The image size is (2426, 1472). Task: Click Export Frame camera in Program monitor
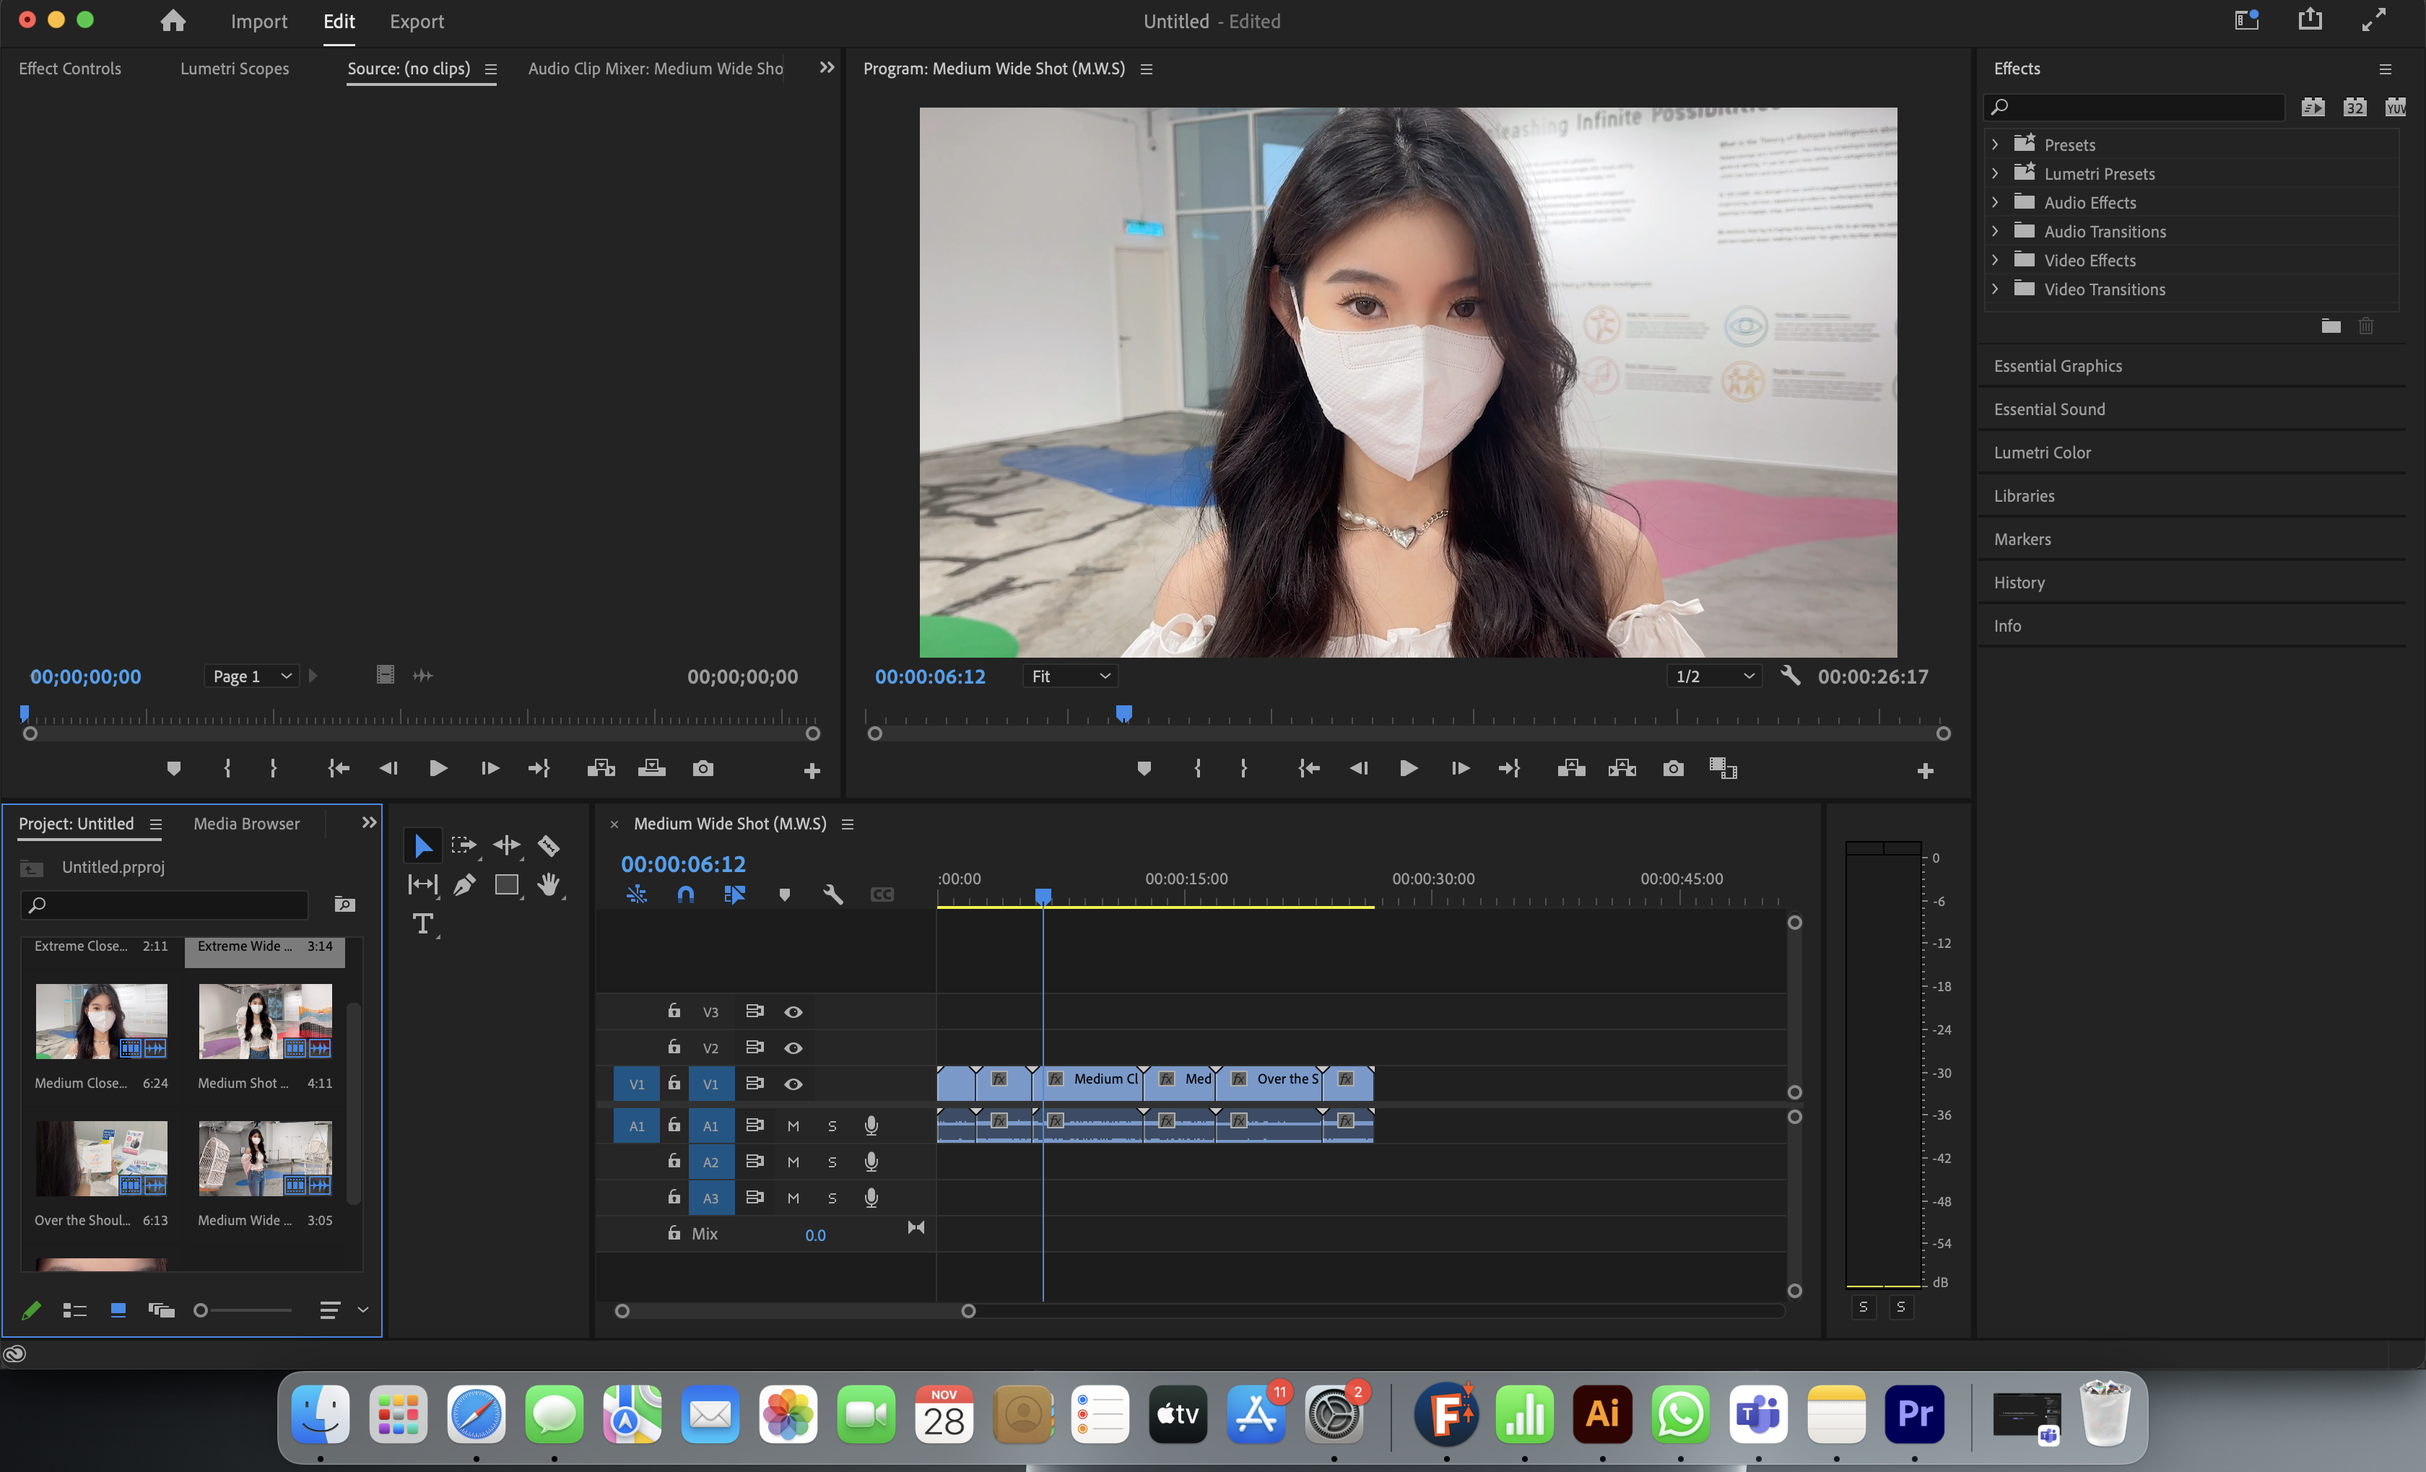click(x=1673, y=768)
